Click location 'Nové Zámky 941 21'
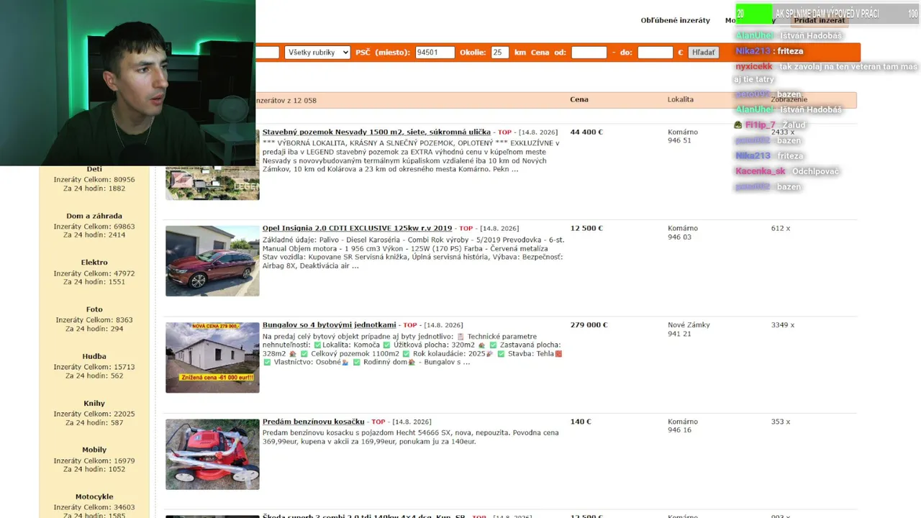Viewport: 921px width, 518px height. (689, 330)
